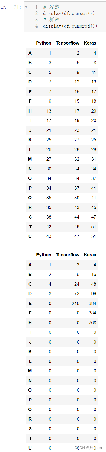Click the 累乘 comment line
Image resolution: width=106 pixels, height=452 pixels.
pyautogui.click(x=51, y=19)
